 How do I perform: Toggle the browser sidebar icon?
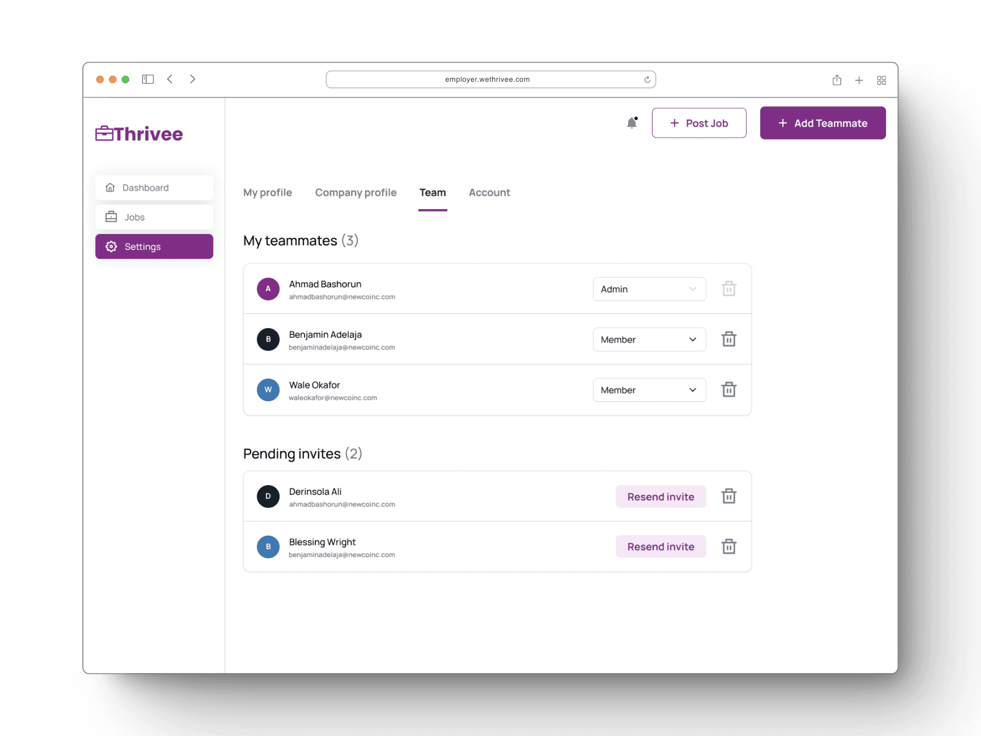point(148,79)
